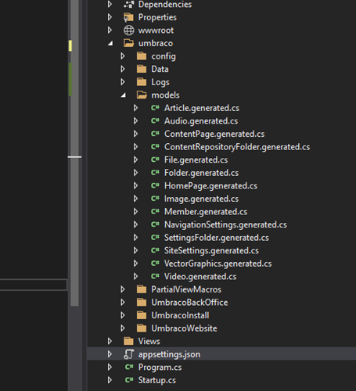Click the open models folder icon
The height and width of the screenshot is (391, 356).
click(x=142, y=95)
